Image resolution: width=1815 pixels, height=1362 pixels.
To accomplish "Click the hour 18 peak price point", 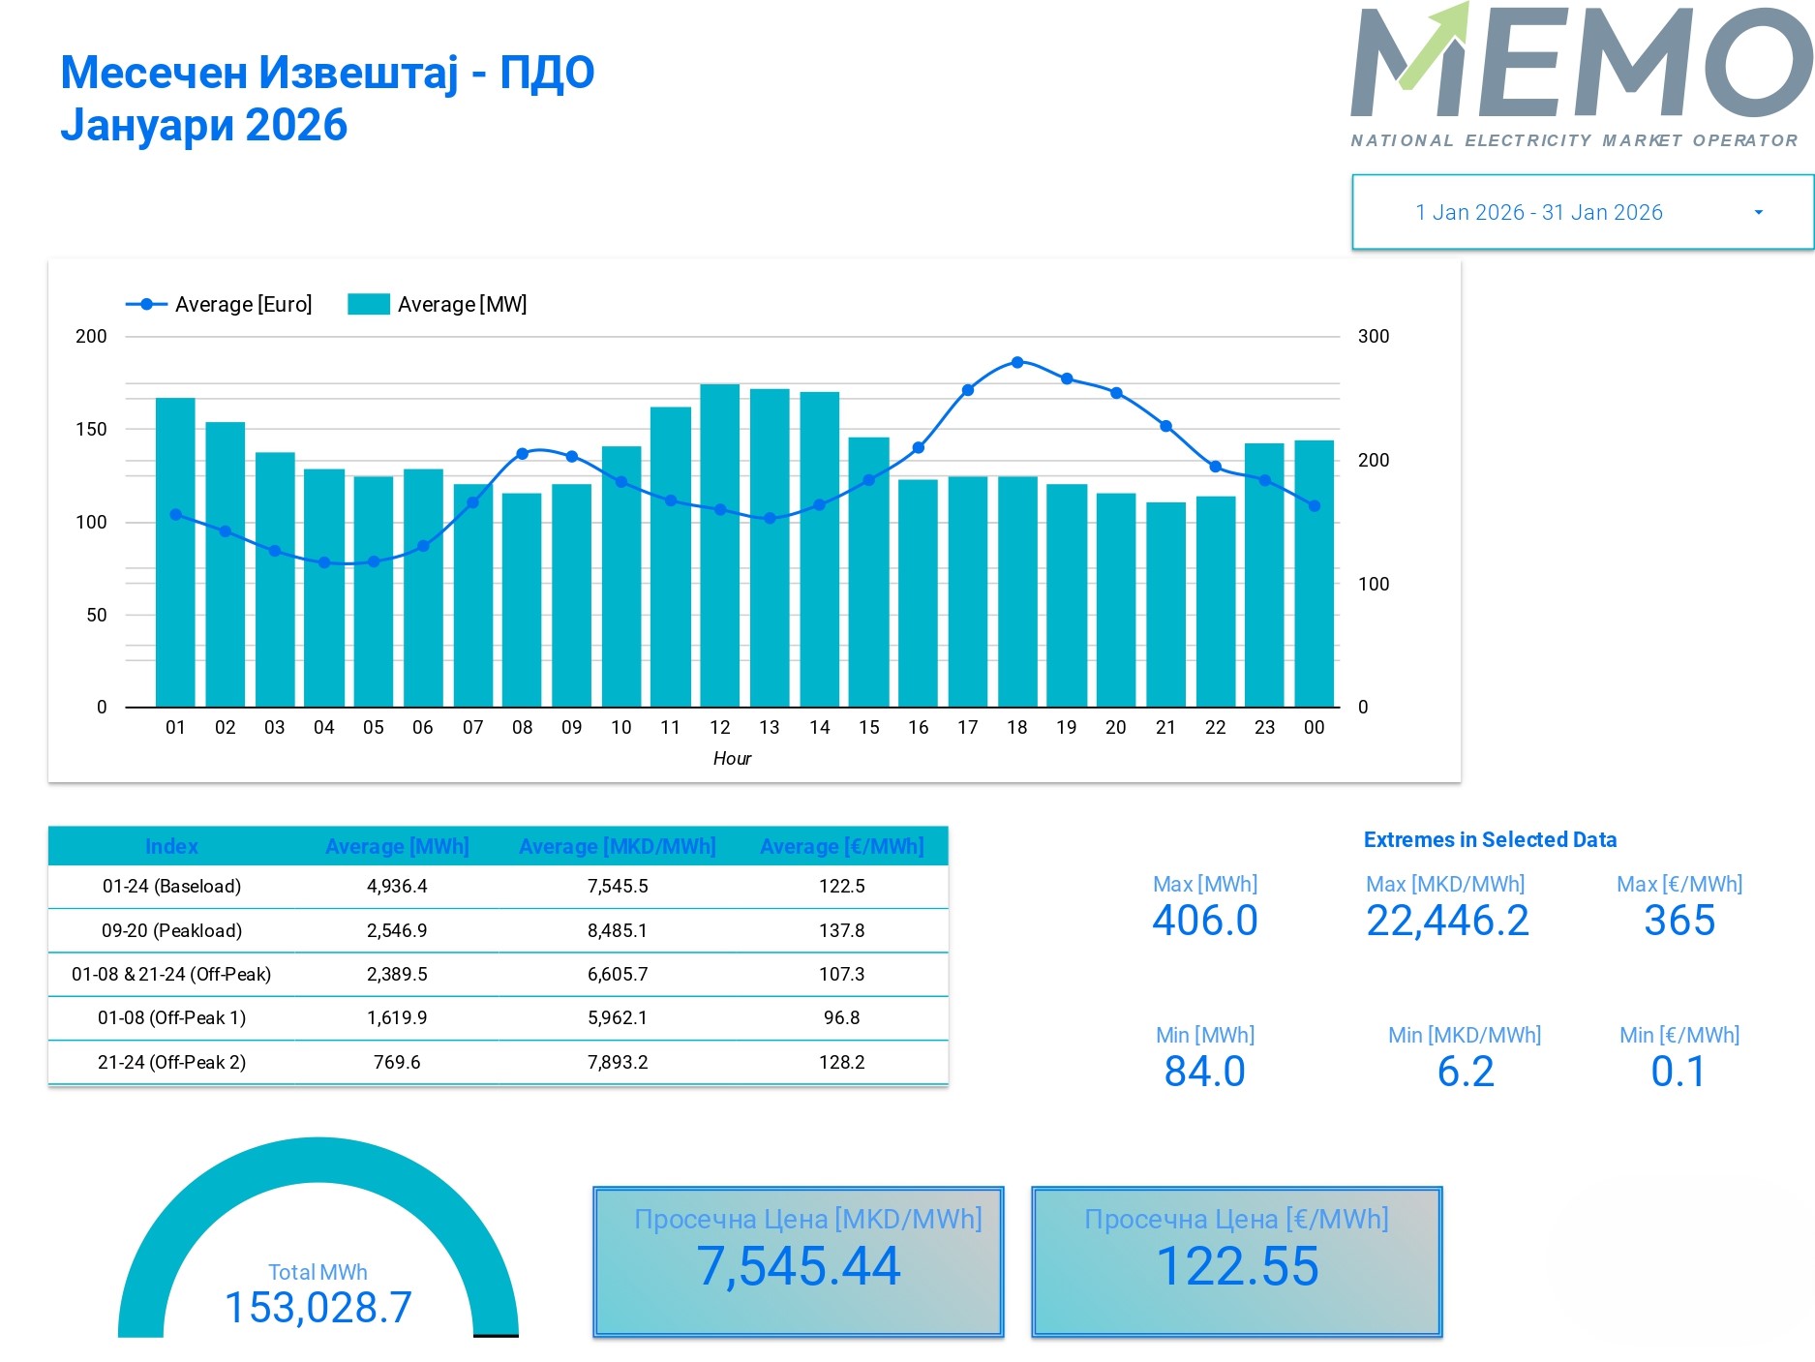I will click(x=1016, y=362).
